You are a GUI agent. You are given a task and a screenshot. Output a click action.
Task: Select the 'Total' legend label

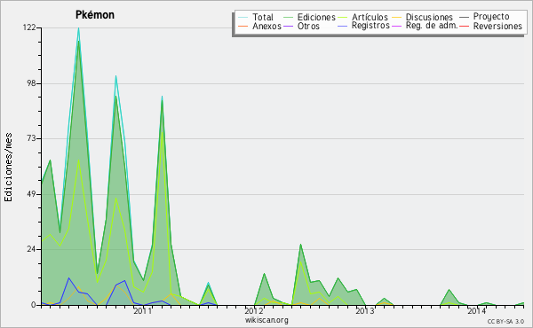point(263,17)
